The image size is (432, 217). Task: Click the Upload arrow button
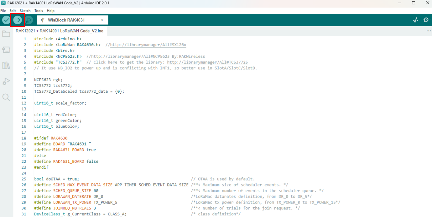point(18,20)
